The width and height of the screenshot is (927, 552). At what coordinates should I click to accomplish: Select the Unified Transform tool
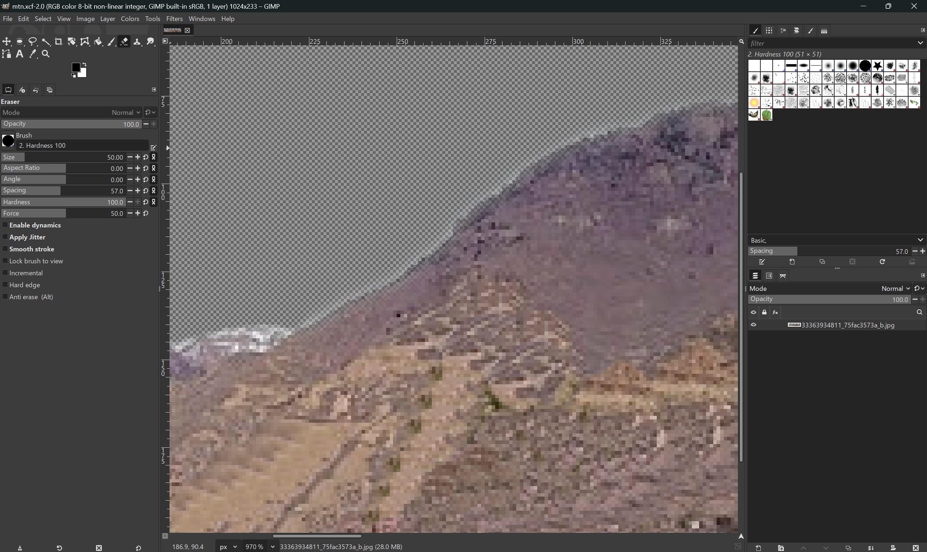click(72, 42)
